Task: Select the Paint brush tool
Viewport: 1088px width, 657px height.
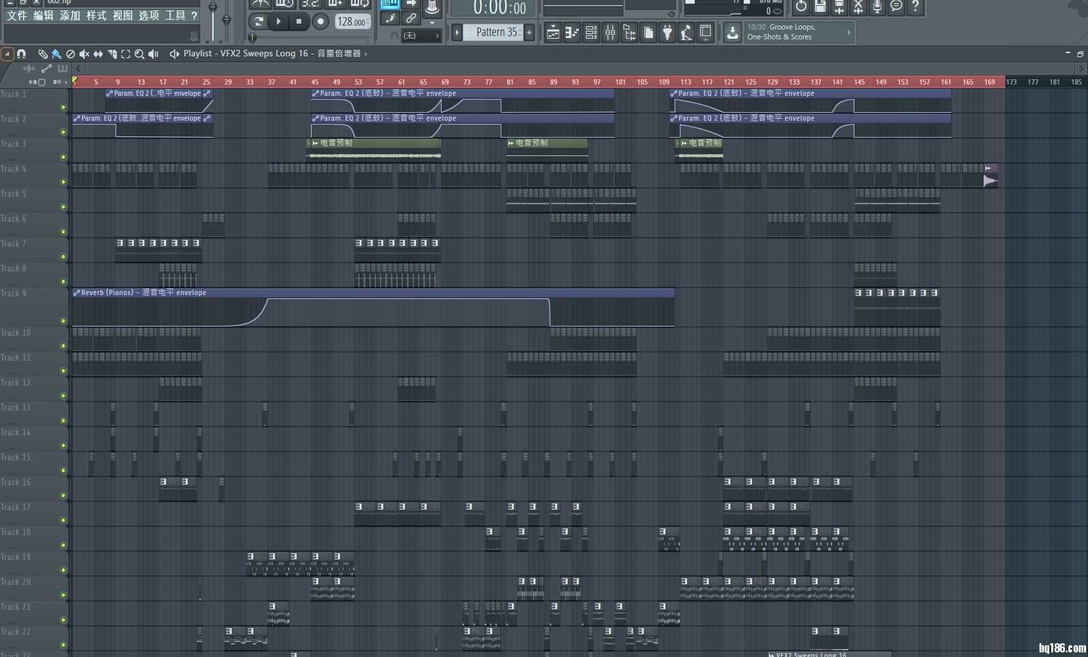Action: point(56,54)
